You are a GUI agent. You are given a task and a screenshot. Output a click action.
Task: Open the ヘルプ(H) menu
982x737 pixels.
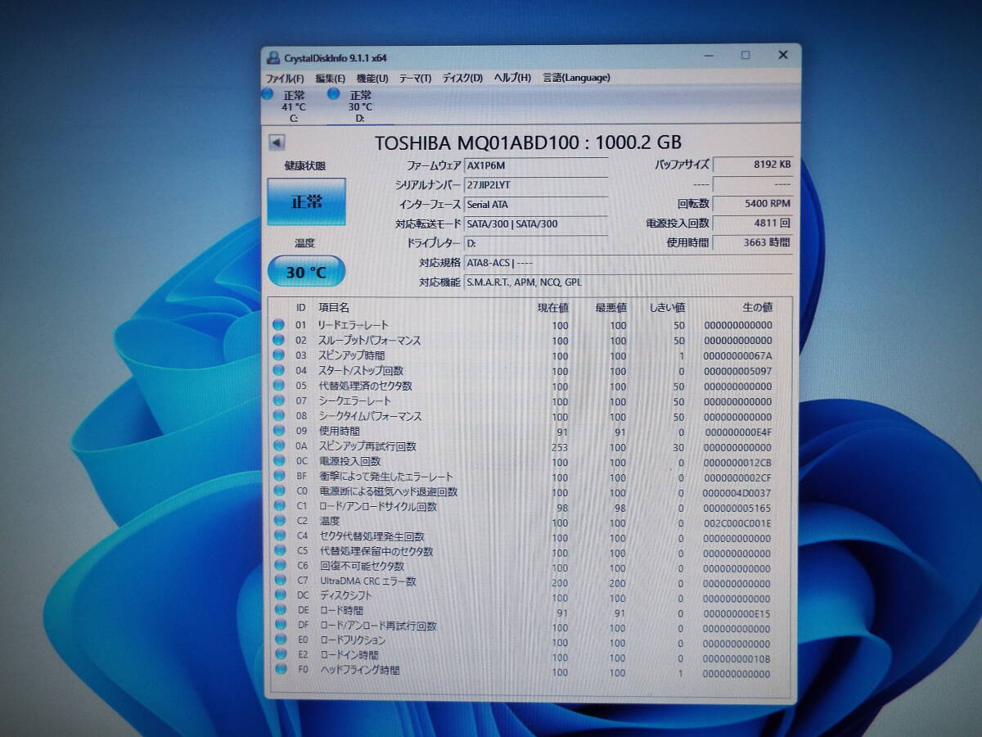tap(512, 78)
